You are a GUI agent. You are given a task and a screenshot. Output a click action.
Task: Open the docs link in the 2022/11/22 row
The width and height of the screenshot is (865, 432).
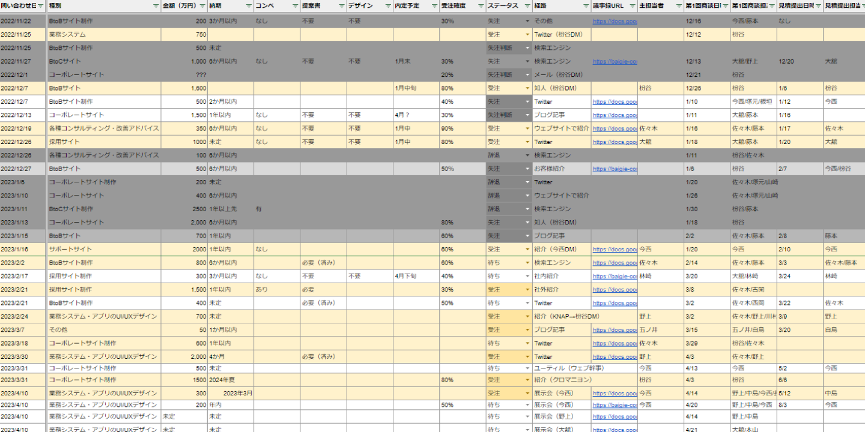615,21
